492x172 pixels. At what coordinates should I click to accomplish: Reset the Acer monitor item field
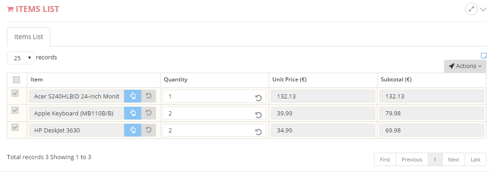149,96
